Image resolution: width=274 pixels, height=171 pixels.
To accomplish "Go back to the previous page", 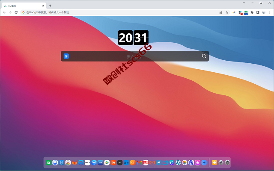I will [4, 12].
